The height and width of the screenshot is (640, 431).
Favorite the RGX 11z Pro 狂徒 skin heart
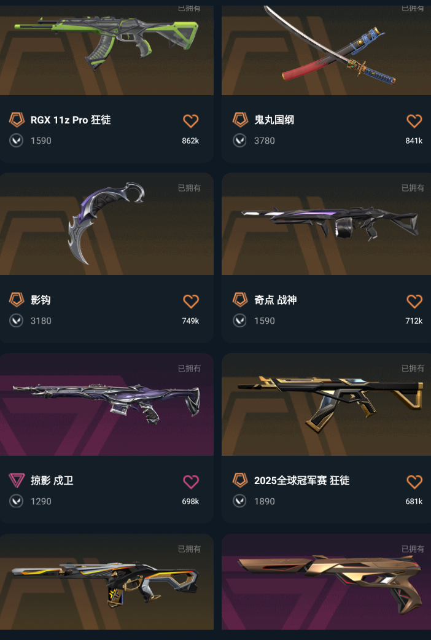click(190, 121)
